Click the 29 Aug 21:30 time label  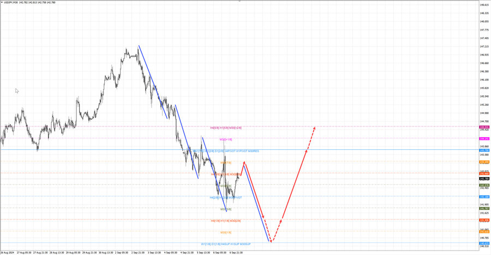click(89, 252)
